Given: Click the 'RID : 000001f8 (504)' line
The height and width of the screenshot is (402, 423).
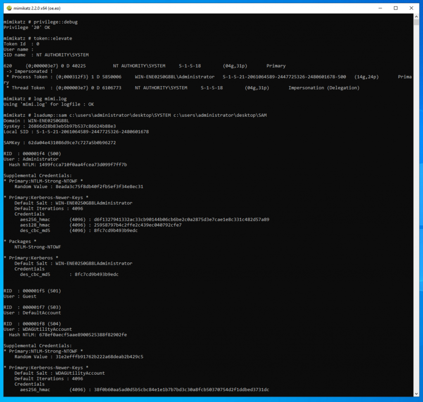Looking at the screenshot, I should click(32, 324).
